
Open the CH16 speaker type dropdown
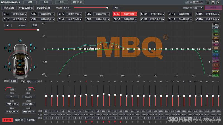pos(212,19)
